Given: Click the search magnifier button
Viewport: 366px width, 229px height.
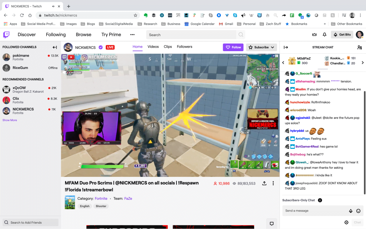Looking at the screenshot, I should [x=241, y=35].
